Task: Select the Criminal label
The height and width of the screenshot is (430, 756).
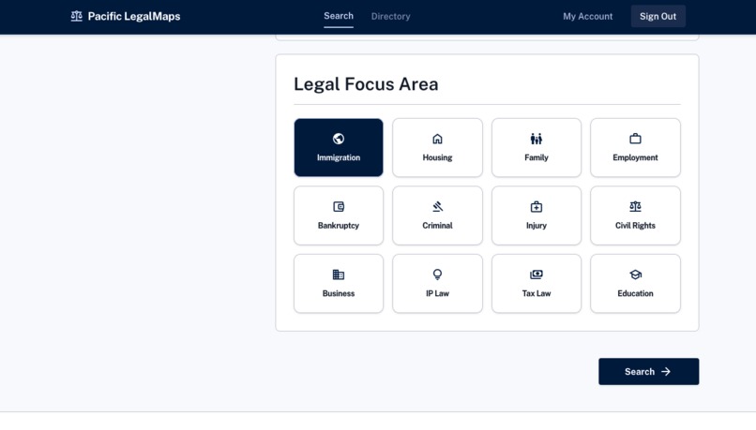Action: (437, 226)
